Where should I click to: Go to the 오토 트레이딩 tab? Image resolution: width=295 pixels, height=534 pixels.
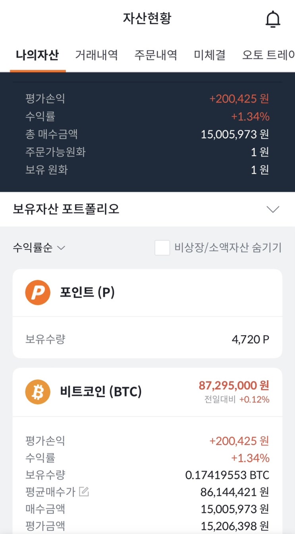point(268,55)
